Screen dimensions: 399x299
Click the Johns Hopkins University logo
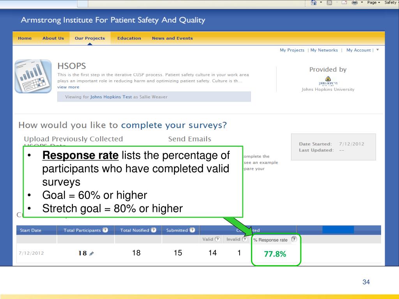(x=328, y=81)
